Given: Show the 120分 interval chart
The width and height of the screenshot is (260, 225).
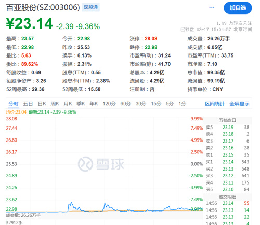Looking at the screenshot, I should pyautogui.click(x=109, y=104).
